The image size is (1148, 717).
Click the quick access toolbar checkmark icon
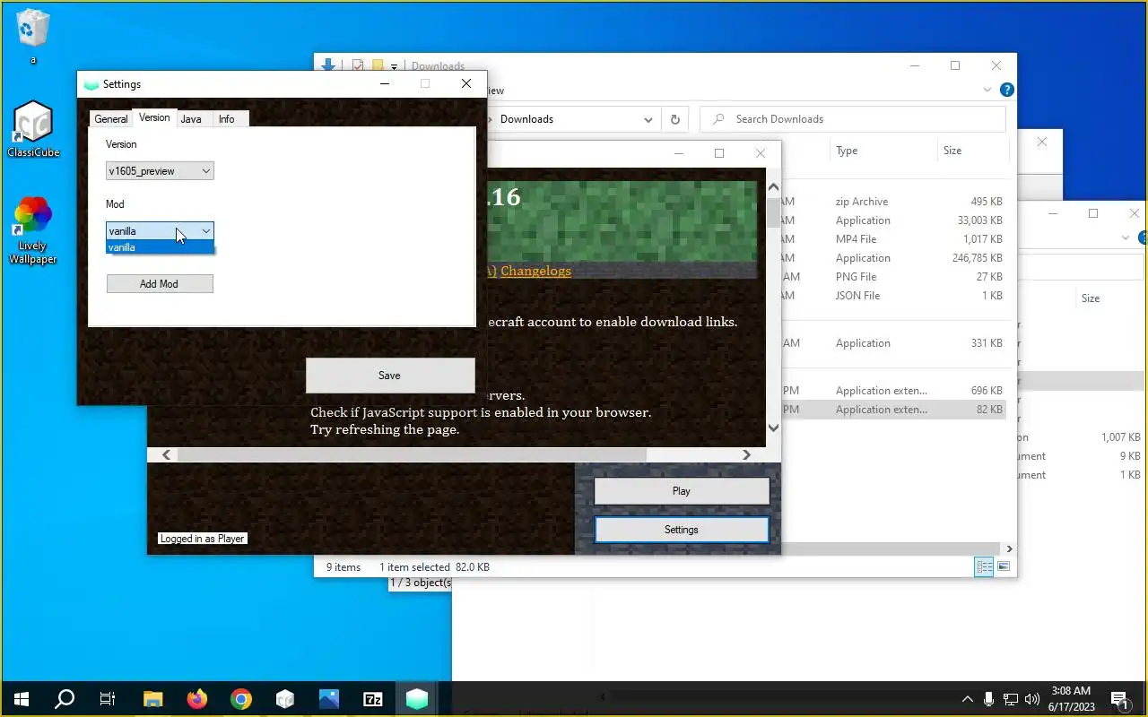[358, 65]
